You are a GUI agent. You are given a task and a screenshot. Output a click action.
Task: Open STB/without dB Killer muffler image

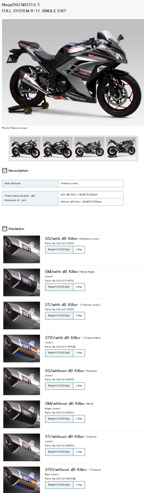click(22, 480)
